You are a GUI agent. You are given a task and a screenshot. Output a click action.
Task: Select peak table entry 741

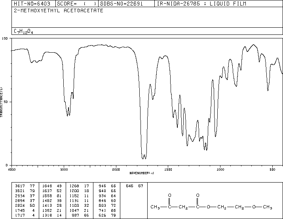pyautogui.click(x=103, y=211)
